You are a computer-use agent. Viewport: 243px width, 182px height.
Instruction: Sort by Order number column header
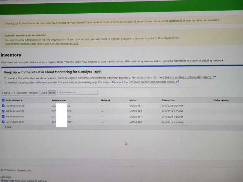click(221, 100)
